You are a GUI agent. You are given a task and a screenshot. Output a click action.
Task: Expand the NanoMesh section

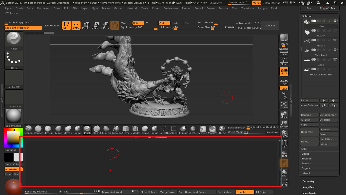[309, 193]
